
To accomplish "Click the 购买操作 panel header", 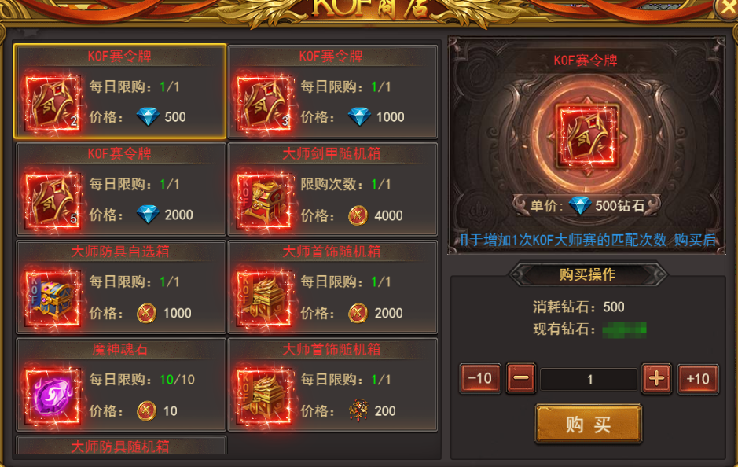I will click(588, 274).
